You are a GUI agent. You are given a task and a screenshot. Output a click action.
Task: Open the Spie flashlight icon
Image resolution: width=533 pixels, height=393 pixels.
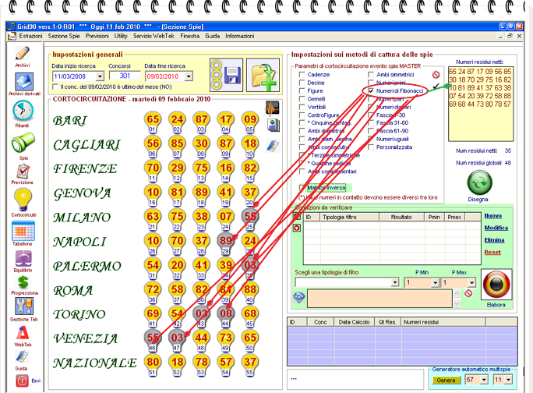[x=23, y=143]
